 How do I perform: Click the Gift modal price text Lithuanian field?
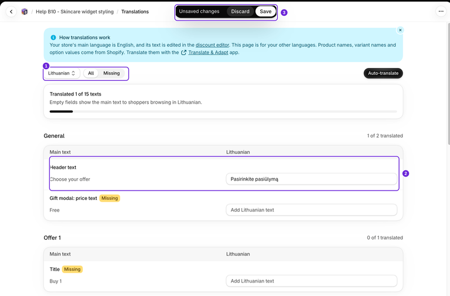[x=311, y=210]
